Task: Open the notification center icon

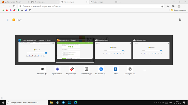Action: [184, 103]
